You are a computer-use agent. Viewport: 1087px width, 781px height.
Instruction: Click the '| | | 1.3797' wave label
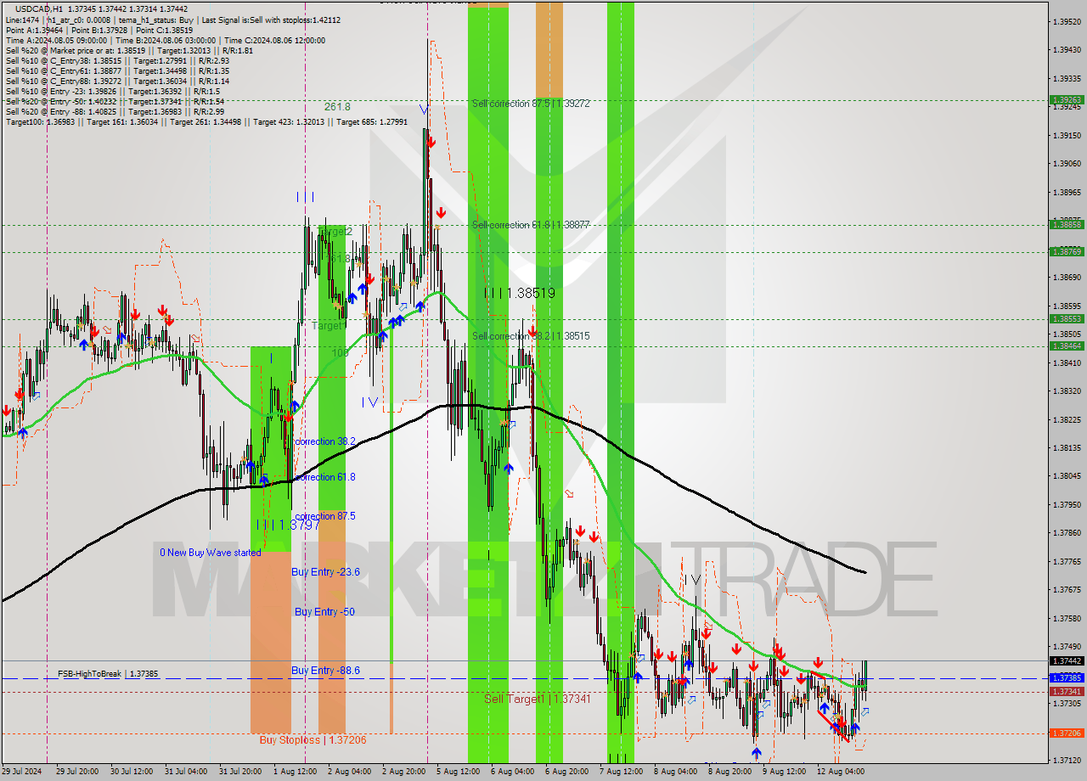[288, 525]
